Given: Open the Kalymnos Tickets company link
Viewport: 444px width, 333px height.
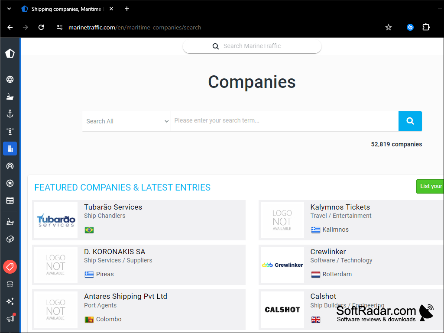Looking at the screenshot, I should pos(340,207).
